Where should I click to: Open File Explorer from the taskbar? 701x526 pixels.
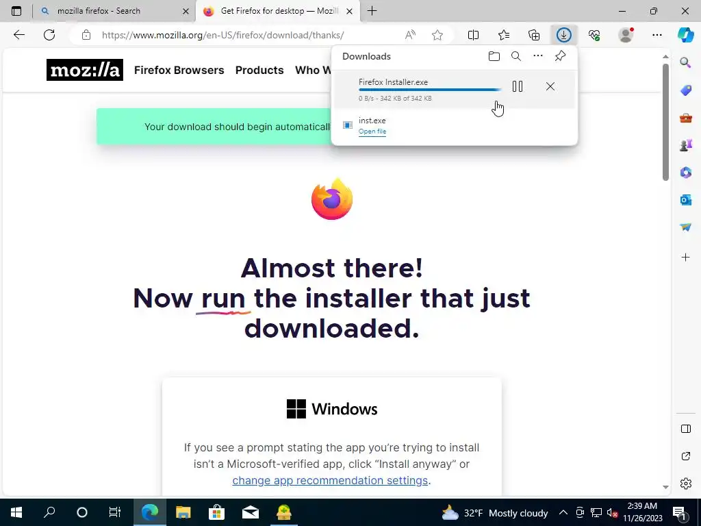pos(183,512)
